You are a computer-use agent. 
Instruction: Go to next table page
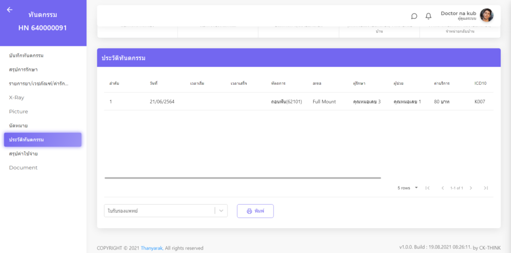(471, 188)
